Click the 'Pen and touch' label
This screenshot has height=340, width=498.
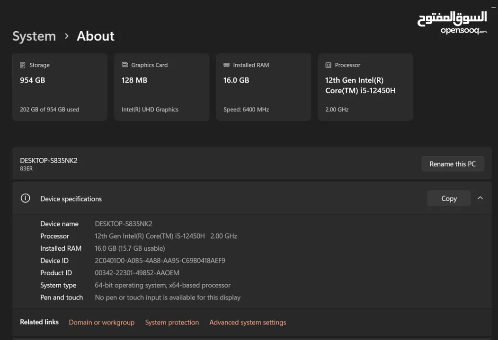[62, 297]
